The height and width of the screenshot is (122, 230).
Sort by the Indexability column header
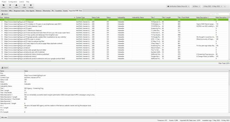[x=124, y=17]
